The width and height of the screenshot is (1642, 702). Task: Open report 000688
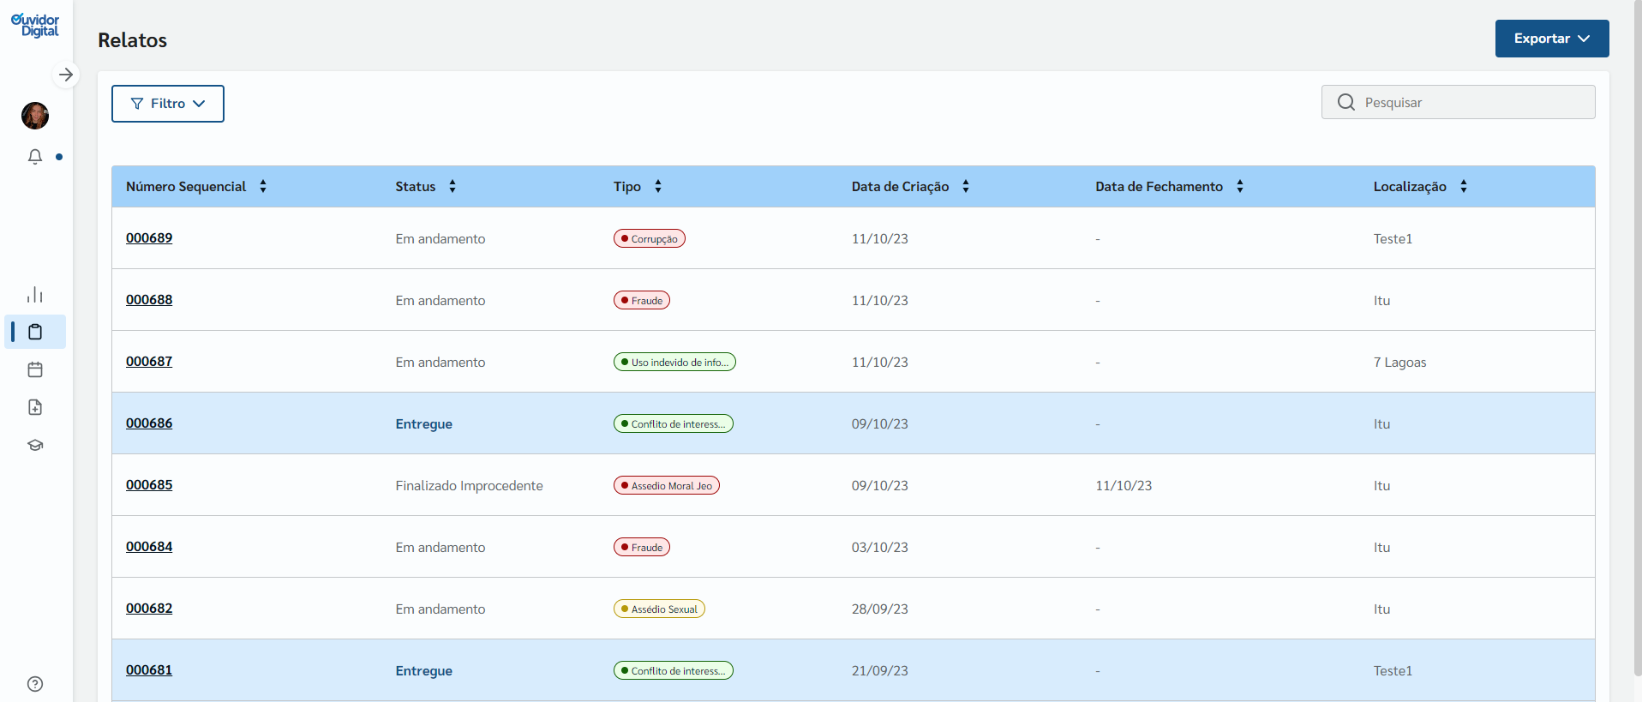pyautogui.click(x=149, y=300)
